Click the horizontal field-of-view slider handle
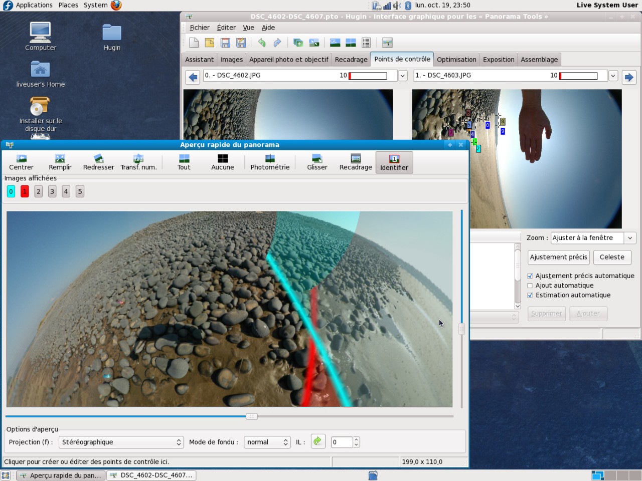 click(x=252, y=416)
